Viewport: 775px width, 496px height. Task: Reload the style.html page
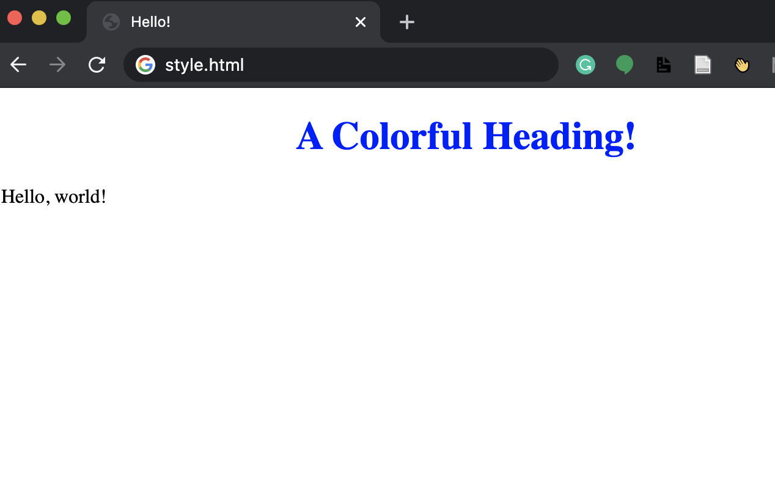tap(97, 65)
